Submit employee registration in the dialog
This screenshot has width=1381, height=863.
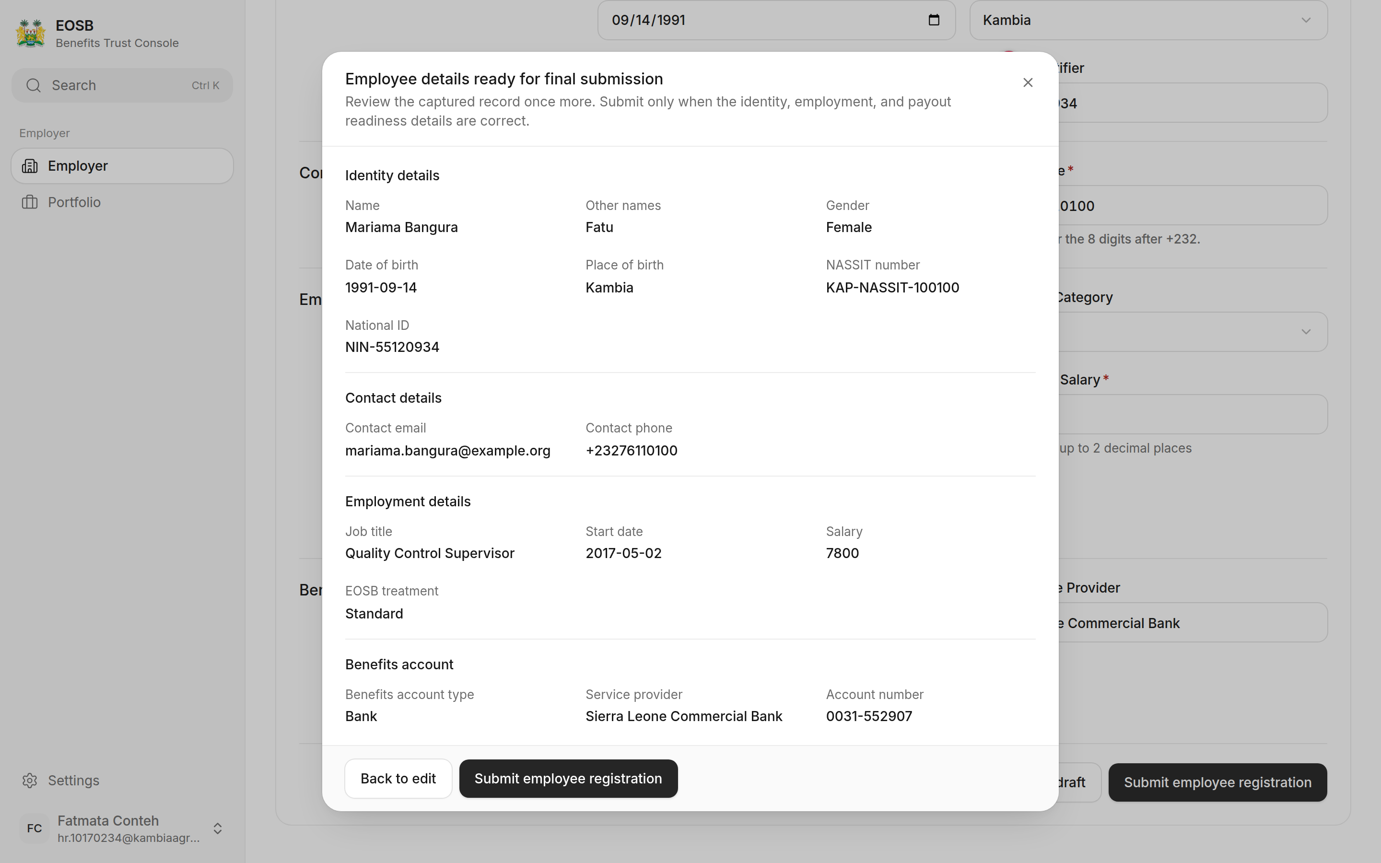(x=568, y=779)
